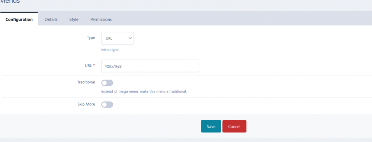The height and width of the screenshot is (142, 372).
Task: Open the Details tab
Action: pos(51,19)
